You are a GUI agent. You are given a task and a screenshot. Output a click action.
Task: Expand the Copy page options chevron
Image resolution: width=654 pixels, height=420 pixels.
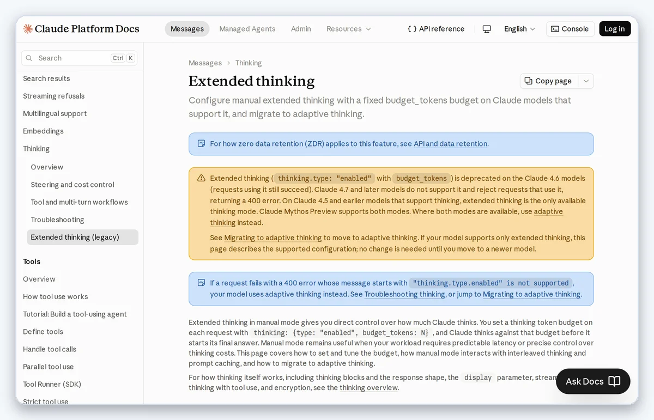tap(586, 81)
